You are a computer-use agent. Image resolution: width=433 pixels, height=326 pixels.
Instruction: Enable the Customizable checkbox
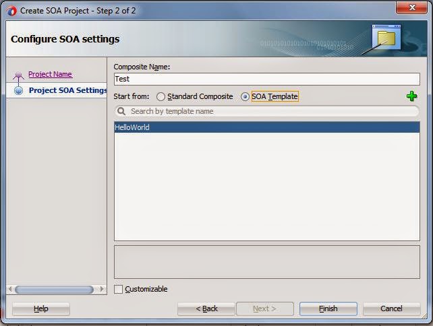coord(119,289)
